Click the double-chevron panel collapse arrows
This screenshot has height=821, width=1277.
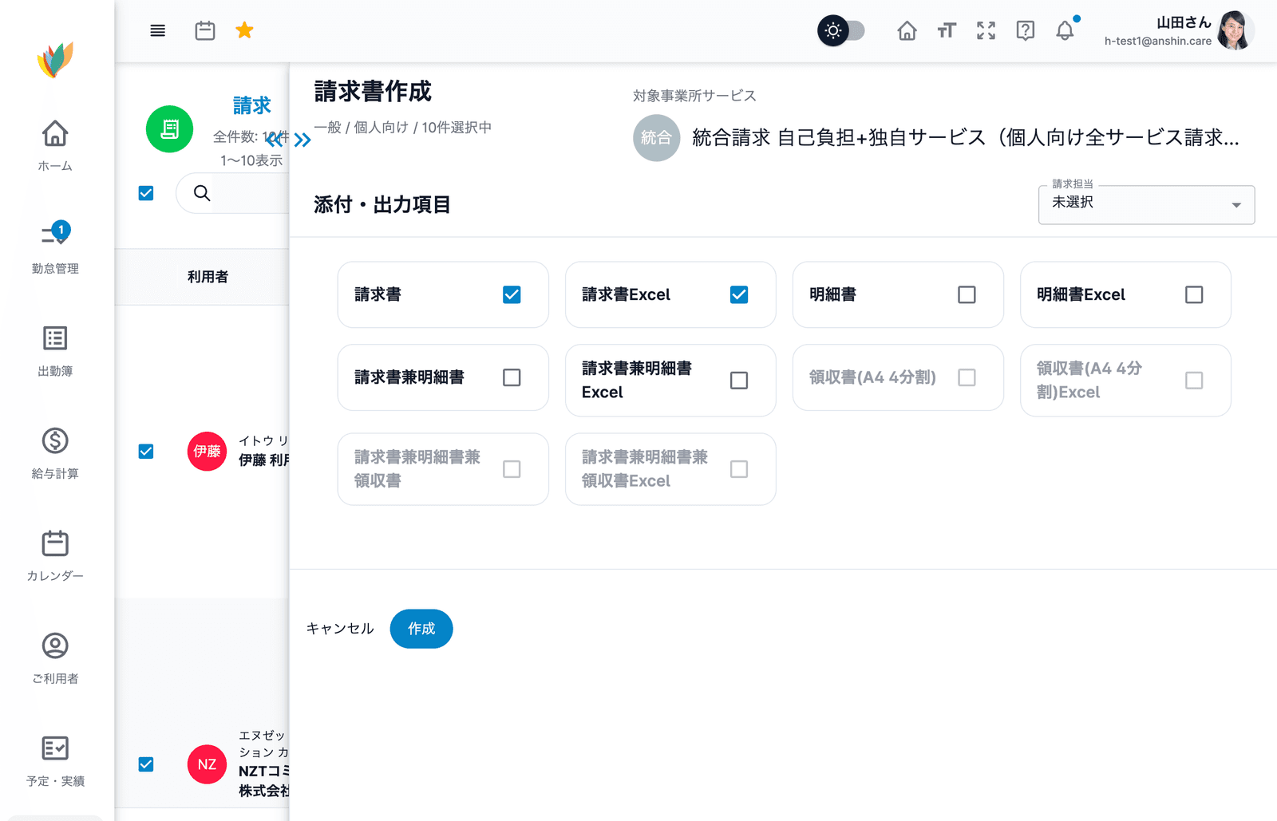(x=288, y=140)
